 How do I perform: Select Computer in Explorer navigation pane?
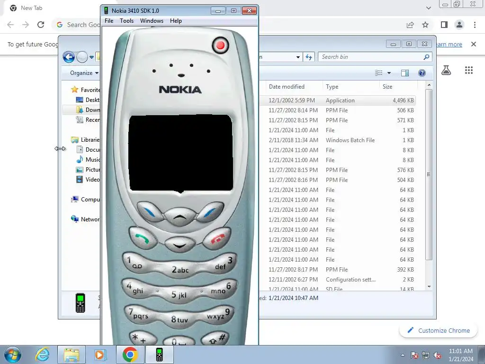click(85, 200)
